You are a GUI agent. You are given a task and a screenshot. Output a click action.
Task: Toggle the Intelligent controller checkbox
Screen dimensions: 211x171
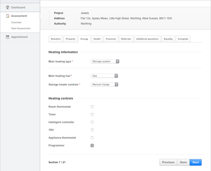click(92, 122)
